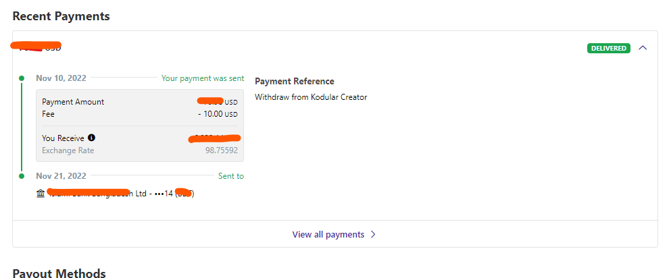
Task: Click the exchange rate value 98.75592
Action: click(x=222, y=150)
